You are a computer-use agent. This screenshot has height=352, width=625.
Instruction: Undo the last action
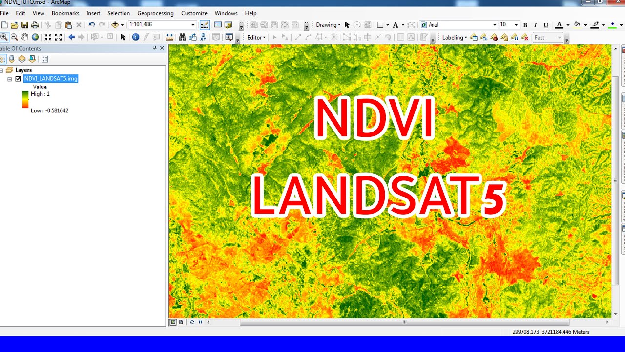click(91, 25)
